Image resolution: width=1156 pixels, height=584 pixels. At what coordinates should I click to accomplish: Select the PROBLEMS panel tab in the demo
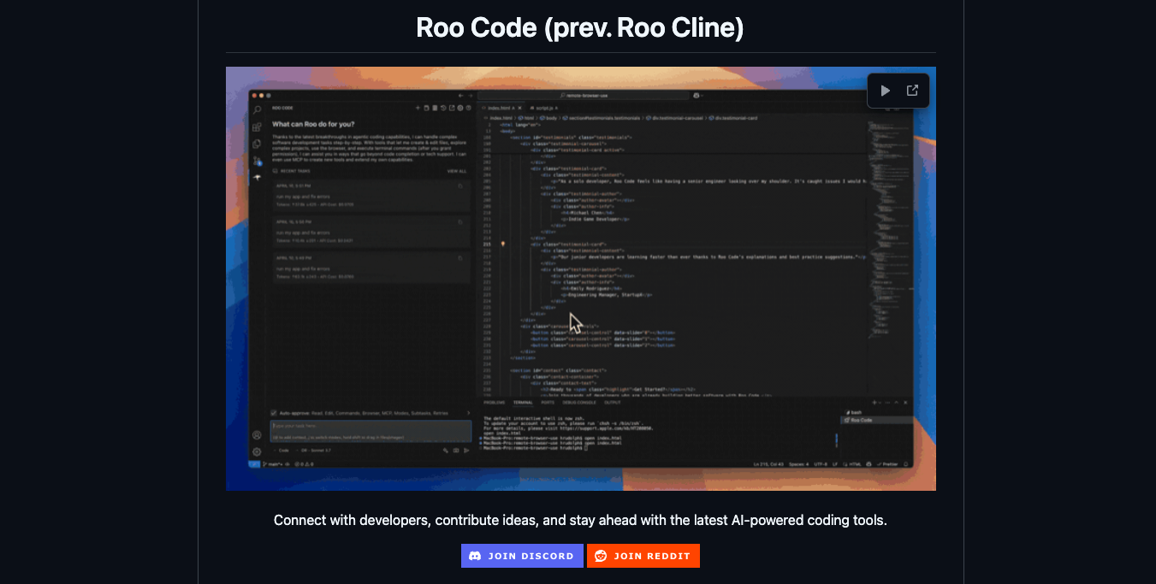pos(494,403)
